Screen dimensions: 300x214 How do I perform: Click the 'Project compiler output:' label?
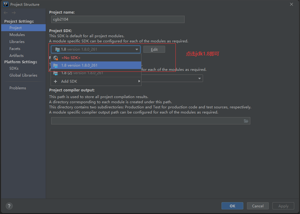click(x=72, y=90)
